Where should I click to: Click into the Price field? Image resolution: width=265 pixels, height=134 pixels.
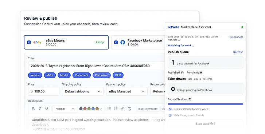coord(44,91)
